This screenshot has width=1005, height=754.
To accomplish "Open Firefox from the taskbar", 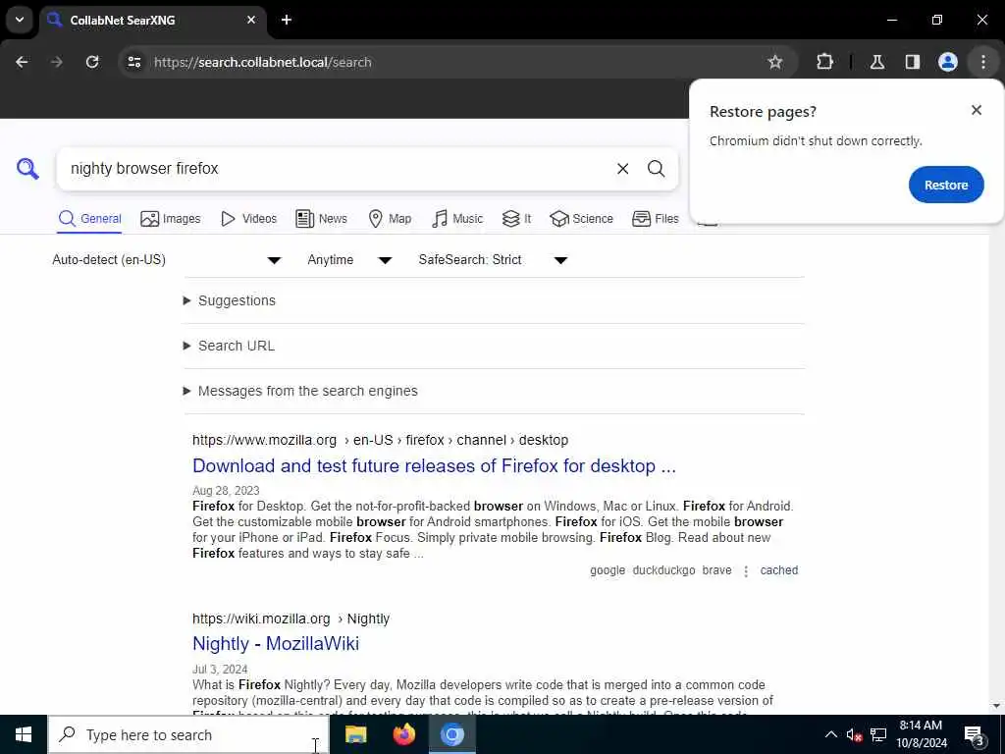I will [403, 734].
